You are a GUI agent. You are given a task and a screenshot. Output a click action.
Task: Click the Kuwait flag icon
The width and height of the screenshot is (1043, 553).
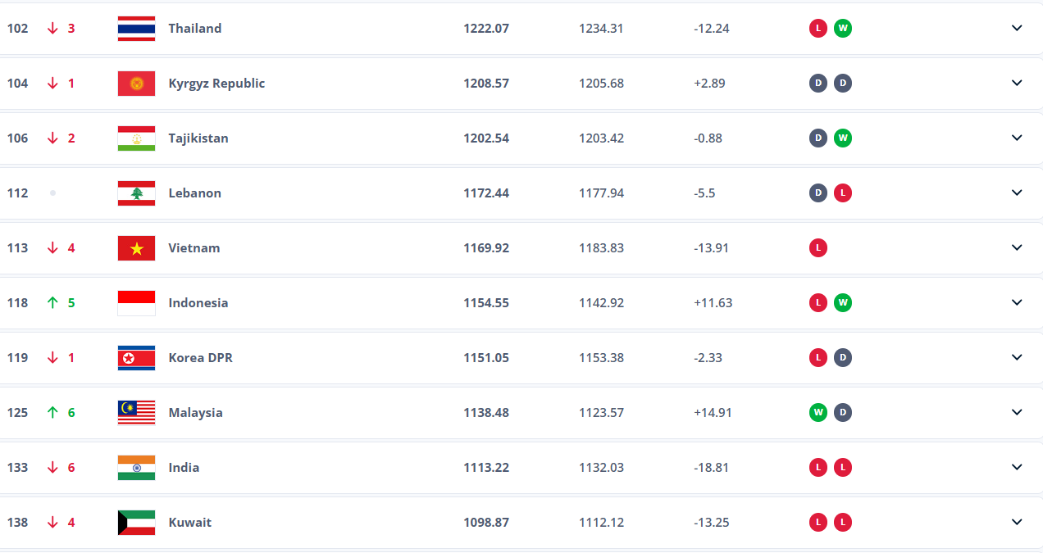(x=136, y=523)
